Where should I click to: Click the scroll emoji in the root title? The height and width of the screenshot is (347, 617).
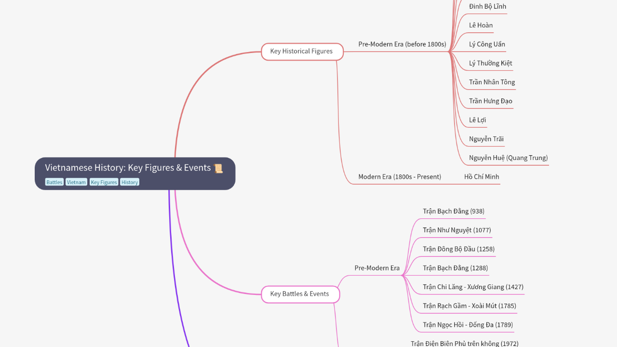218,168
